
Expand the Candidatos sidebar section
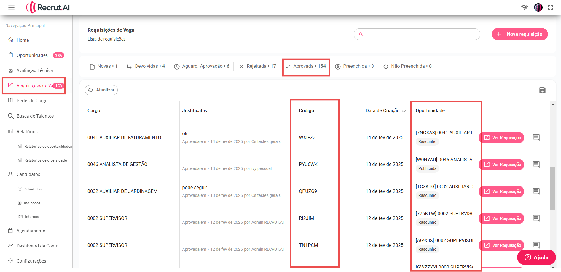(x=28, y=174)
